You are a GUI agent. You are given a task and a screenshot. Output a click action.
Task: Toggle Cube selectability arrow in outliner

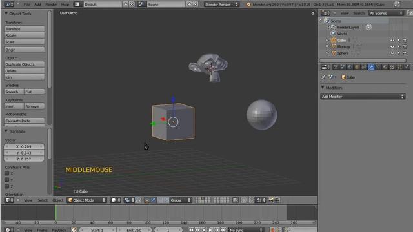tap(399, 40)
